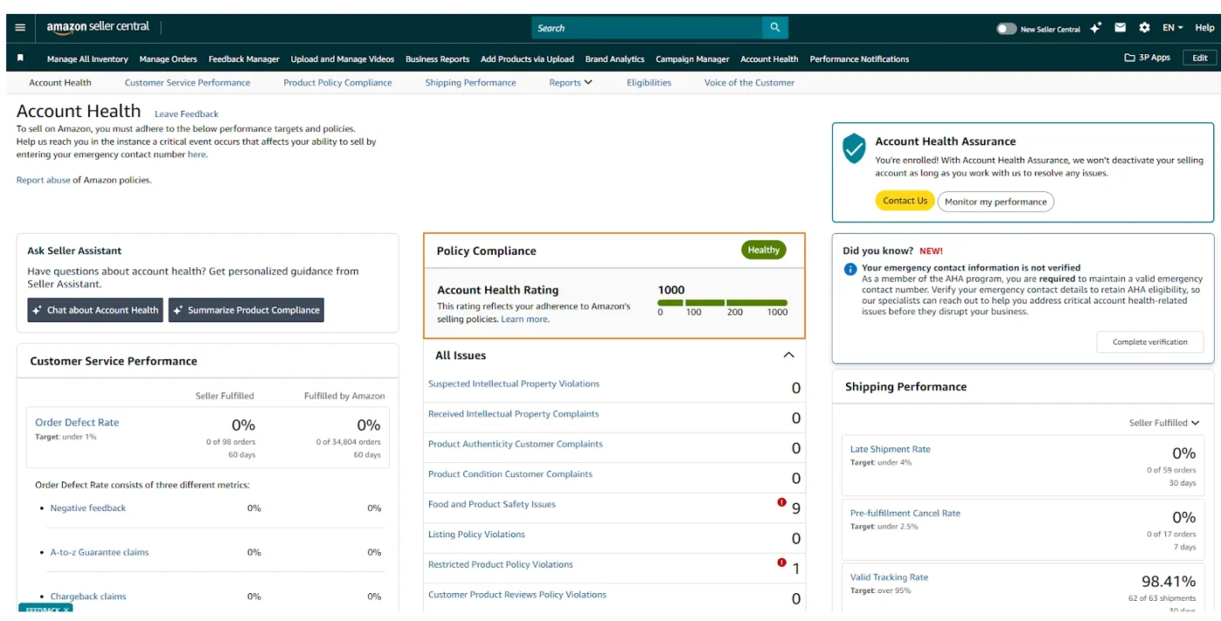1221x621 pixels.
Task: Click red alert icon beside Restricted Product Policy
Action: [x=781, y=563]
